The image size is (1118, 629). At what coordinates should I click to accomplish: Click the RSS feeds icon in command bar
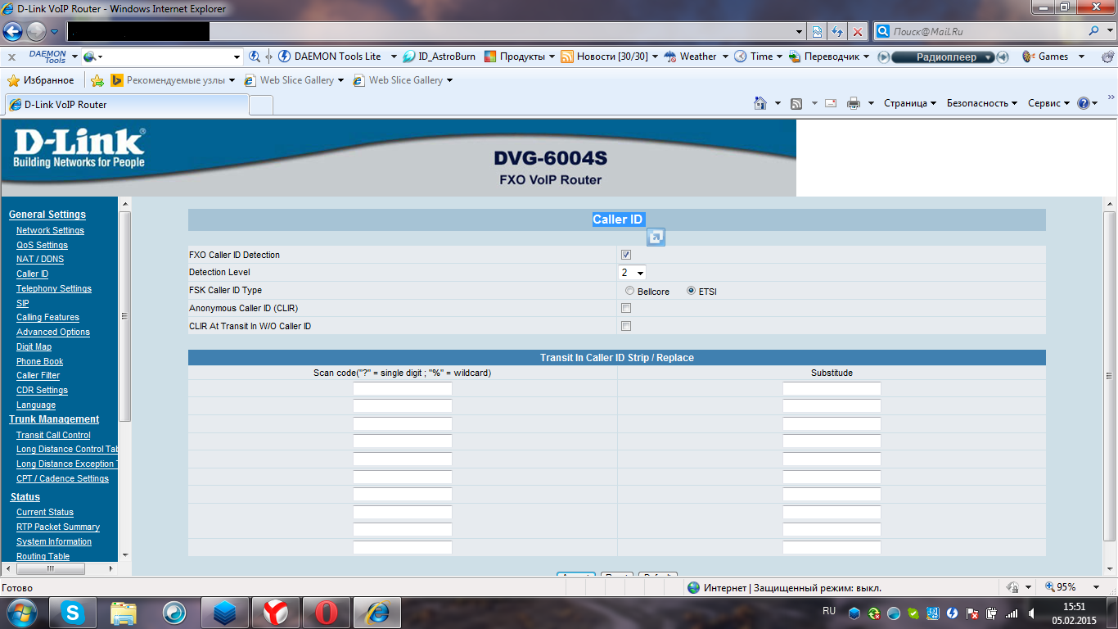tap(796, 103)
